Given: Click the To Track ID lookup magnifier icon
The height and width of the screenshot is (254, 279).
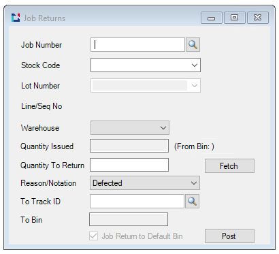Looking at the screenshot, I should click(192, 201).
